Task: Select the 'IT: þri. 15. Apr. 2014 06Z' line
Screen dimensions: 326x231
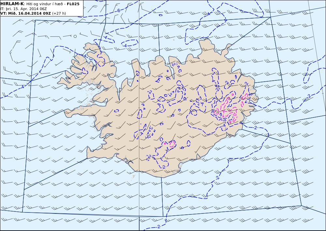Action: [x=24, y=9]
